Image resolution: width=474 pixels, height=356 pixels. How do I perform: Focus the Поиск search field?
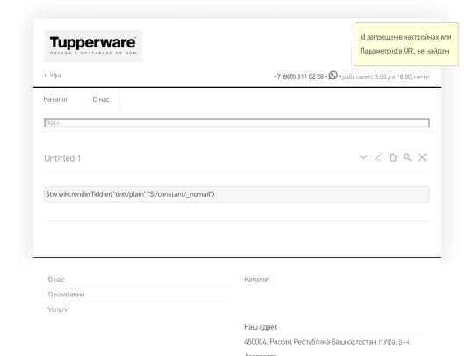pos(237,122)
